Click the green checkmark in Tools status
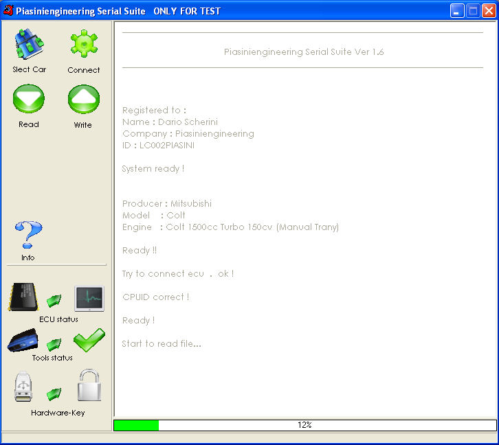The width and height of the screenshot is (499, 445). 89,340
